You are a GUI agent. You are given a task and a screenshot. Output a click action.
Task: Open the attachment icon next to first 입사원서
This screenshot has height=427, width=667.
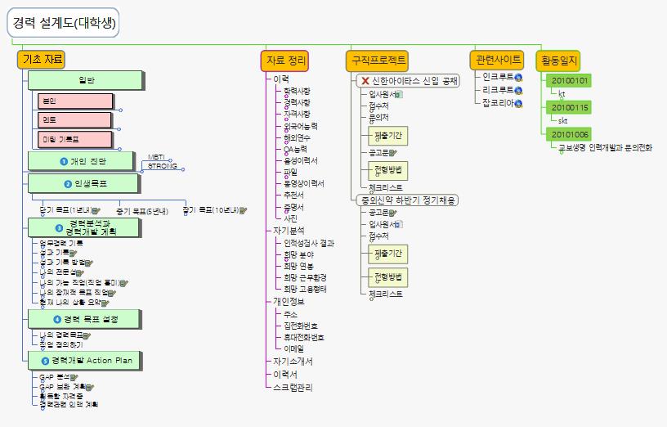400,94
